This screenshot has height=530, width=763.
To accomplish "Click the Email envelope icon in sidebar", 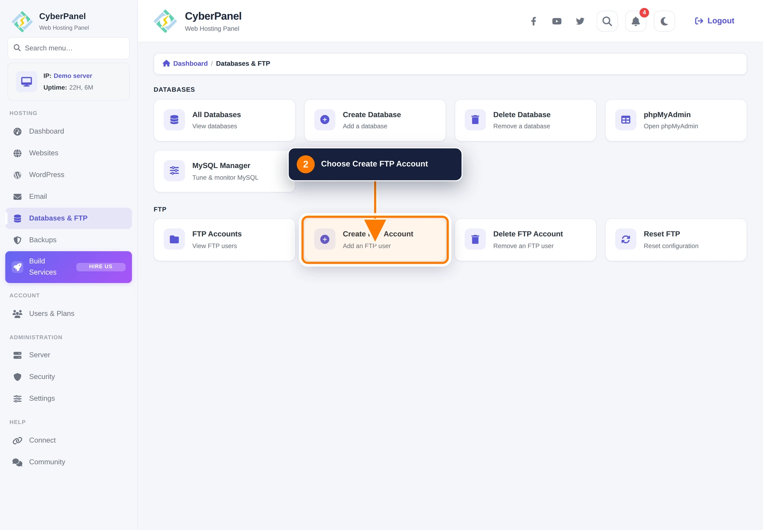I will pyautogui.click(x=17, y=197).
